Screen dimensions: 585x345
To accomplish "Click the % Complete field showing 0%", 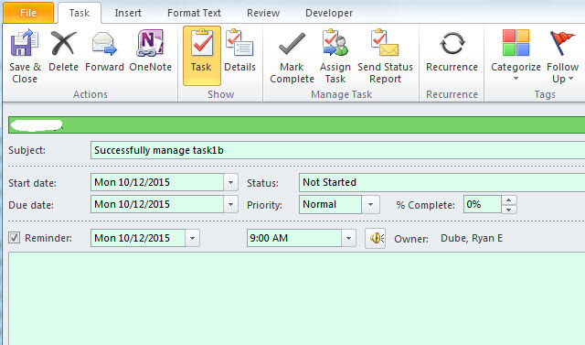I will [482, 205].
